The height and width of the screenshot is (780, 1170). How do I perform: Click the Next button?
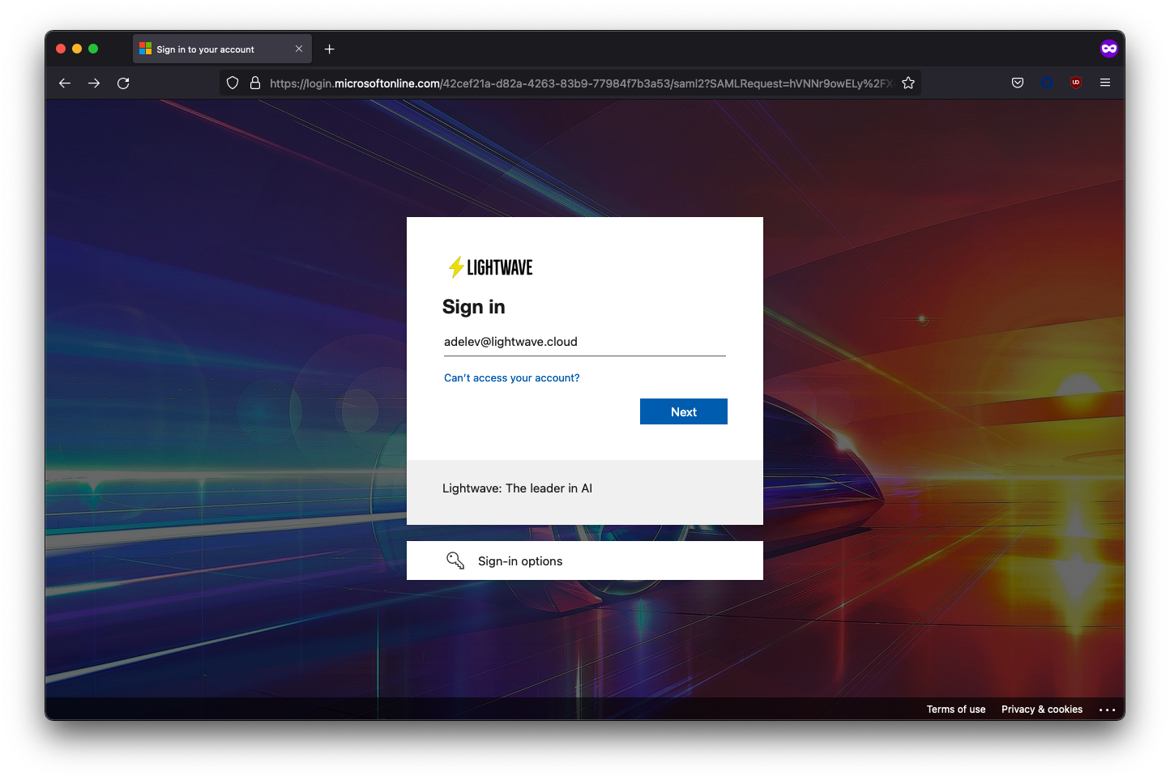683,411
